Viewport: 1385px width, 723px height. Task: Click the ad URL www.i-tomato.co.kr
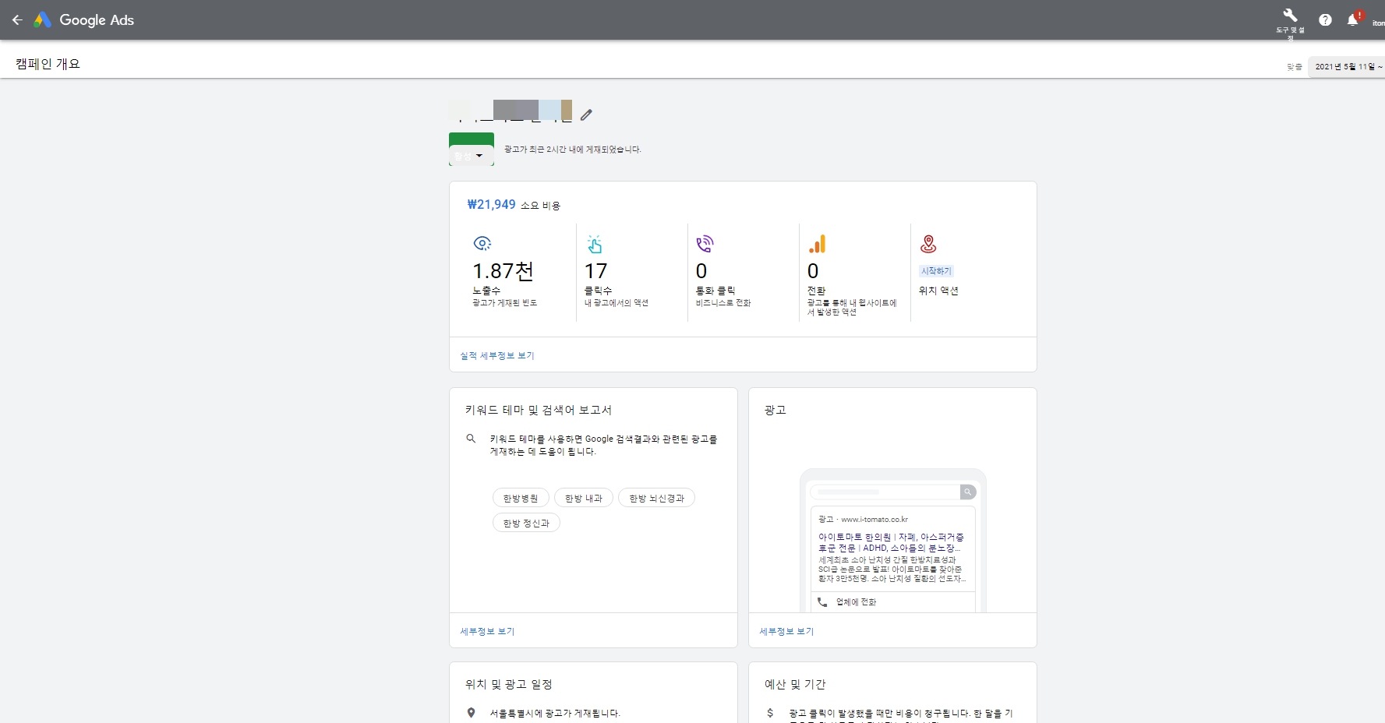coord(874,519)
